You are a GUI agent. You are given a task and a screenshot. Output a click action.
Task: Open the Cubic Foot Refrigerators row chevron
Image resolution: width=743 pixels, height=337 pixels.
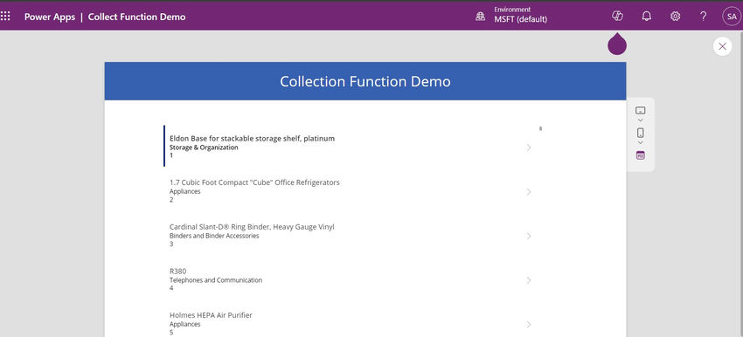pyautogui.click(x=529, y=192)
